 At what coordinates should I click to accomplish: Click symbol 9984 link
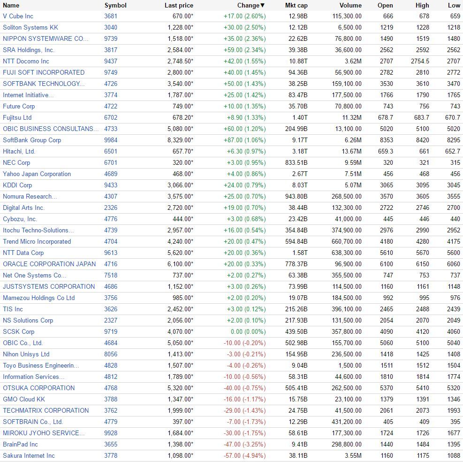pyautogui.click(x=111, y=140)
